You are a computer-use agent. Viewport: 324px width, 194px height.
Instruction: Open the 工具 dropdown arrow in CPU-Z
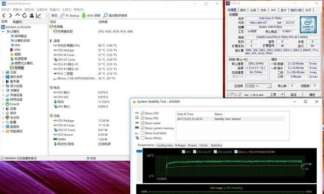[x=282, y=95]
